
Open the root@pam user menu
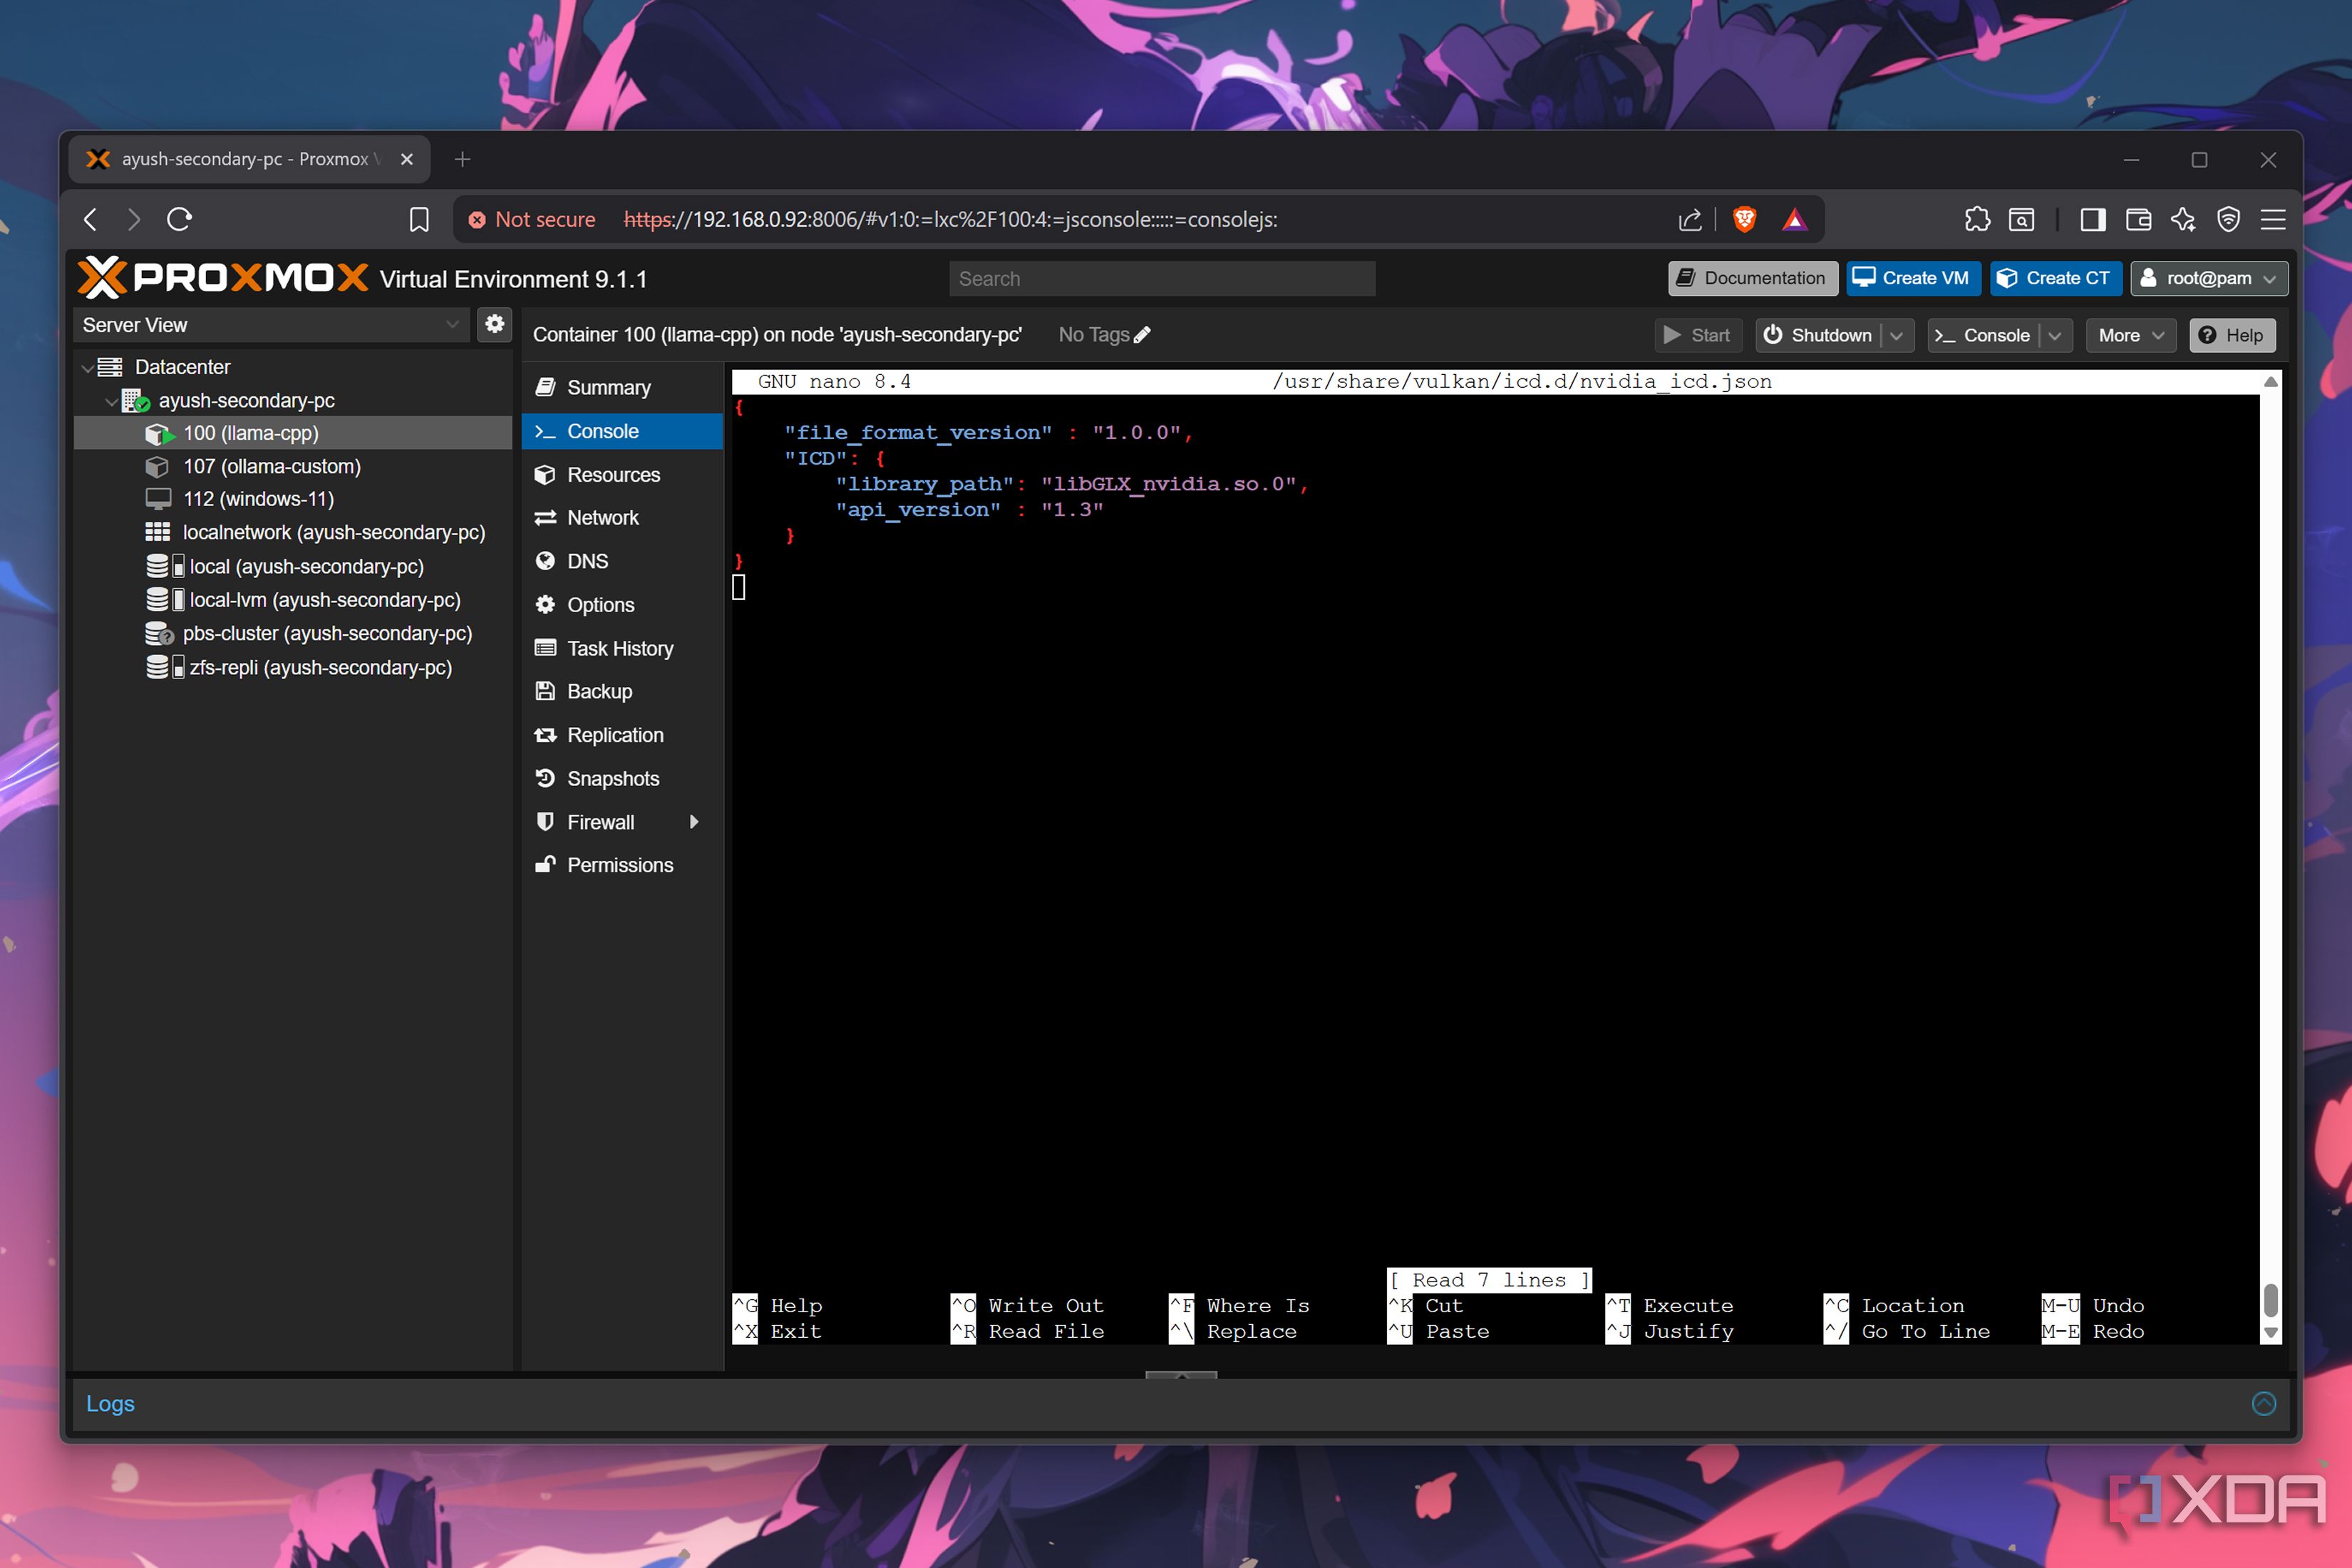(x=2209, y=278)
